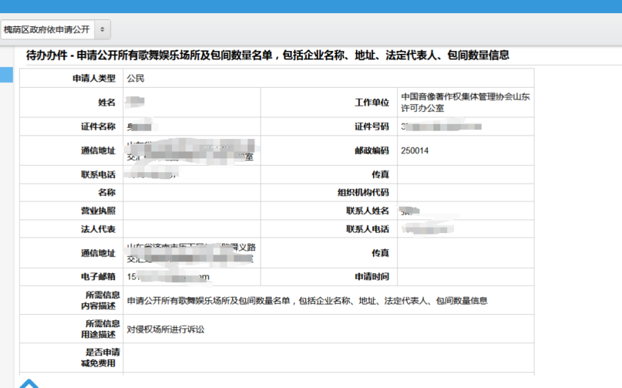The height and width of the screenshot is (388, 622).
Task: Click the empty 法人代表 value cell
Action: [x=191, y=229]
